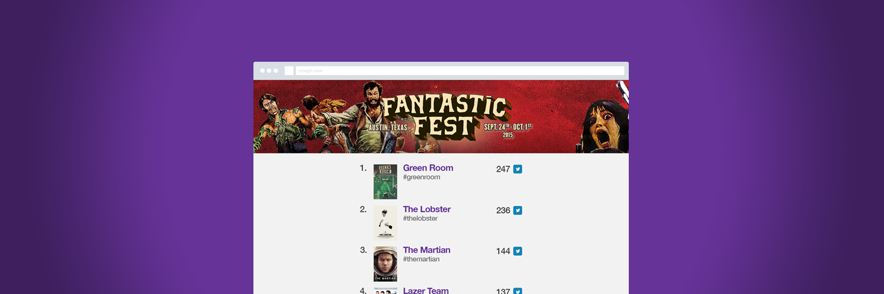Click the 247 tweet count

tap(503, 169)
